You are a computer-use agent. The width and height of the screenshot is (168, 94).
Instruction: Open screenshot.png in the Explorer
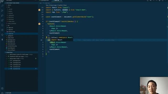[x=12, y=46]
